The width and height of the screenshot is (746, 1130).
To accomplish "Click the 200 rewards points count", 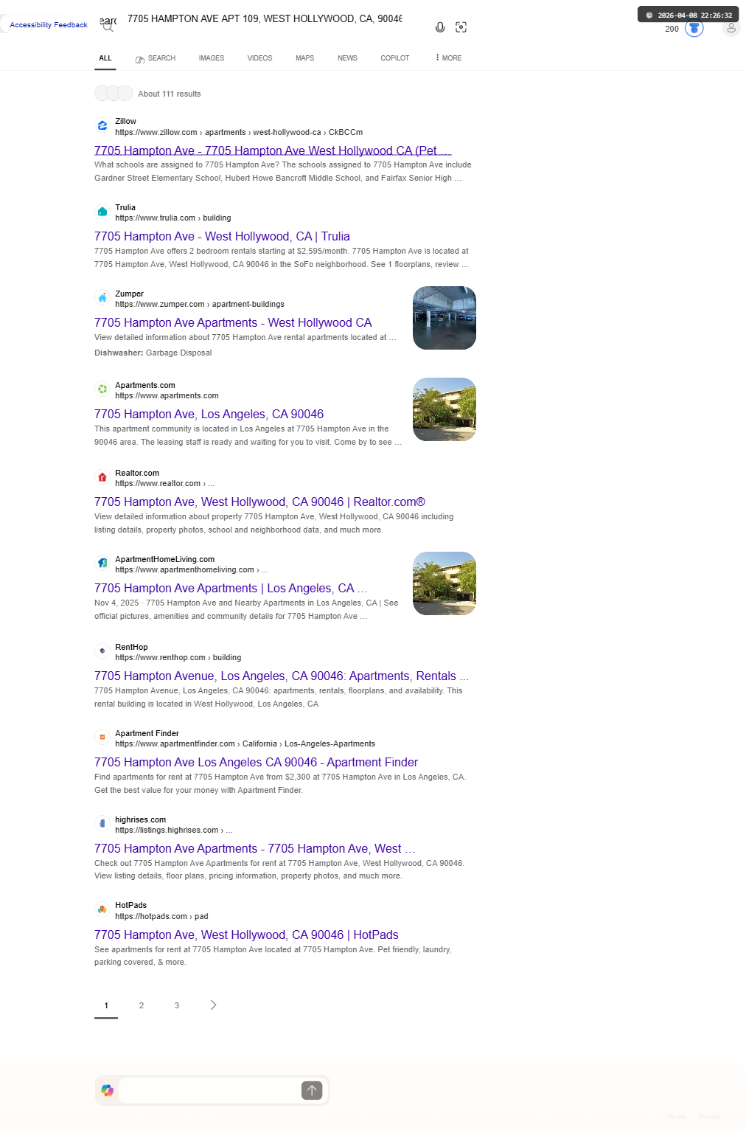I will tap(672, 30).
